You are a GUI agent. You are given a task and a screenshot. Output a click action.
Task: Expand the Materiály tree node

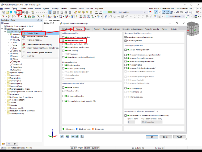(x=8, y=34)
